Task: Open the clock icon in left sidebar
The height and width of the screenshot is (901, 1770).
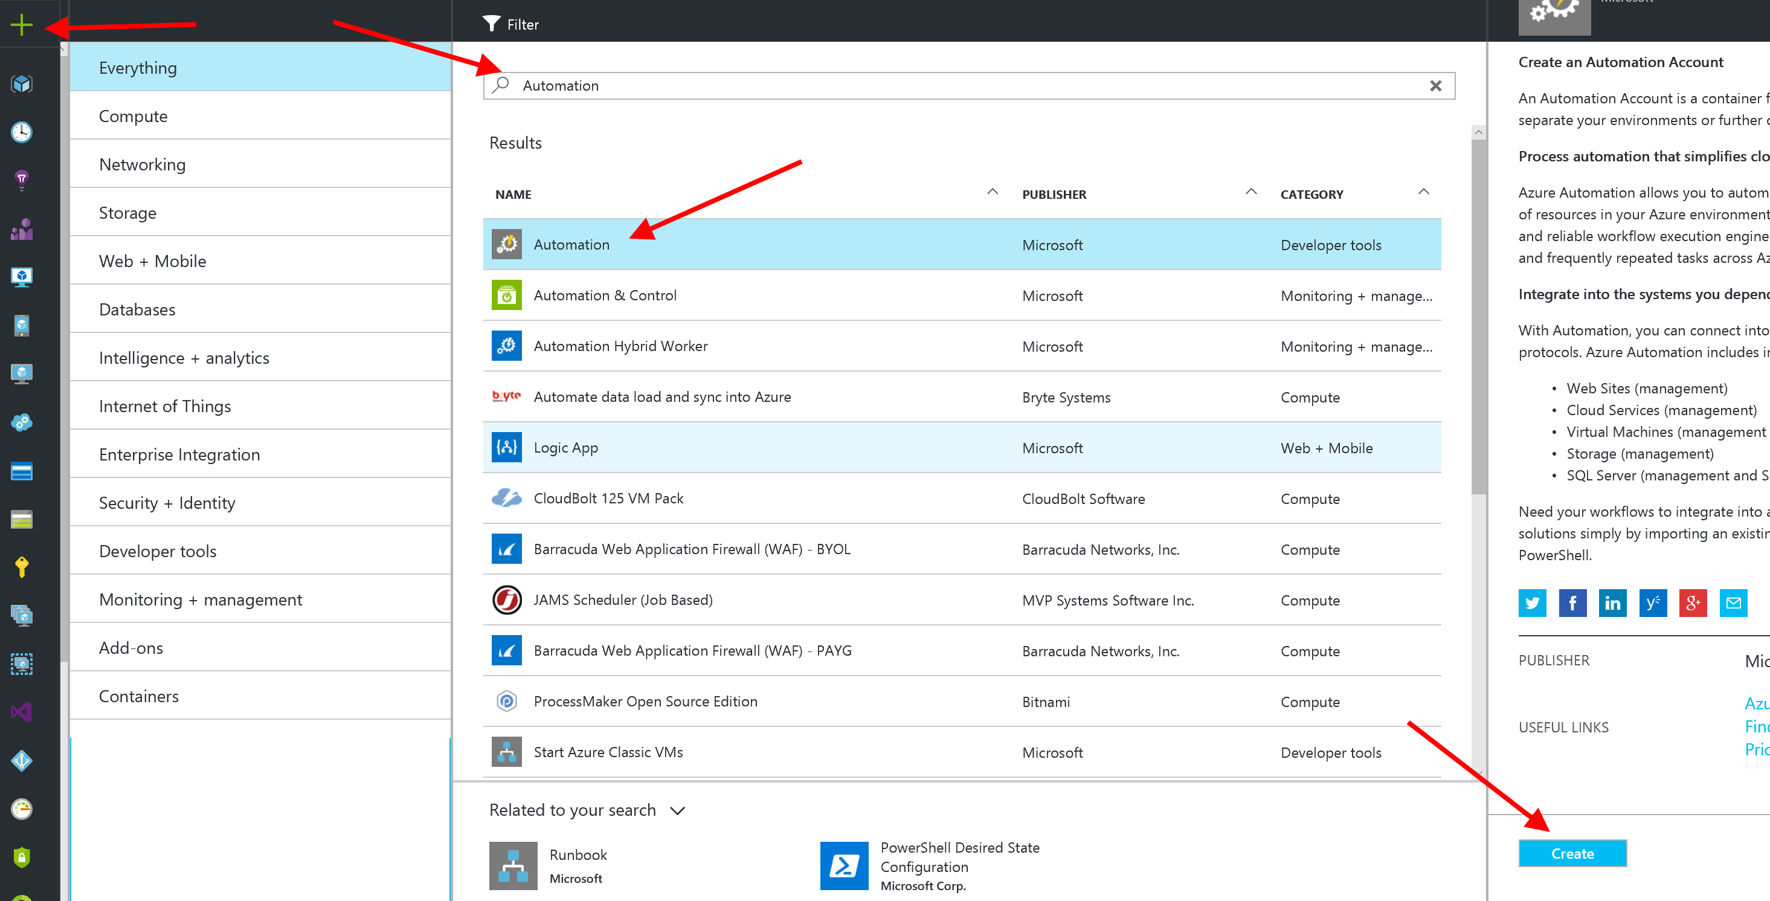Action: (21, 132)
